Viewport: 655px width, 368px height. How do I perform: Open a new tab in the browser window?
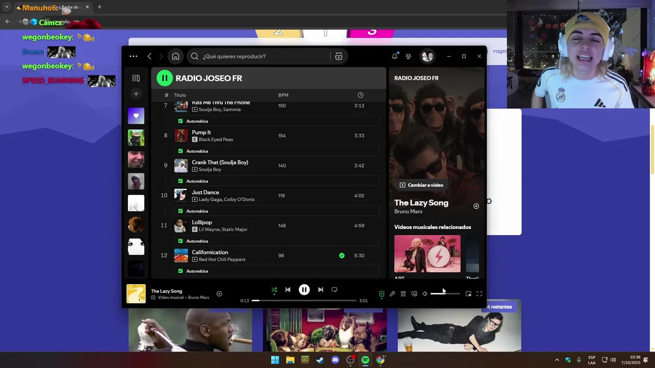point(99,7)
